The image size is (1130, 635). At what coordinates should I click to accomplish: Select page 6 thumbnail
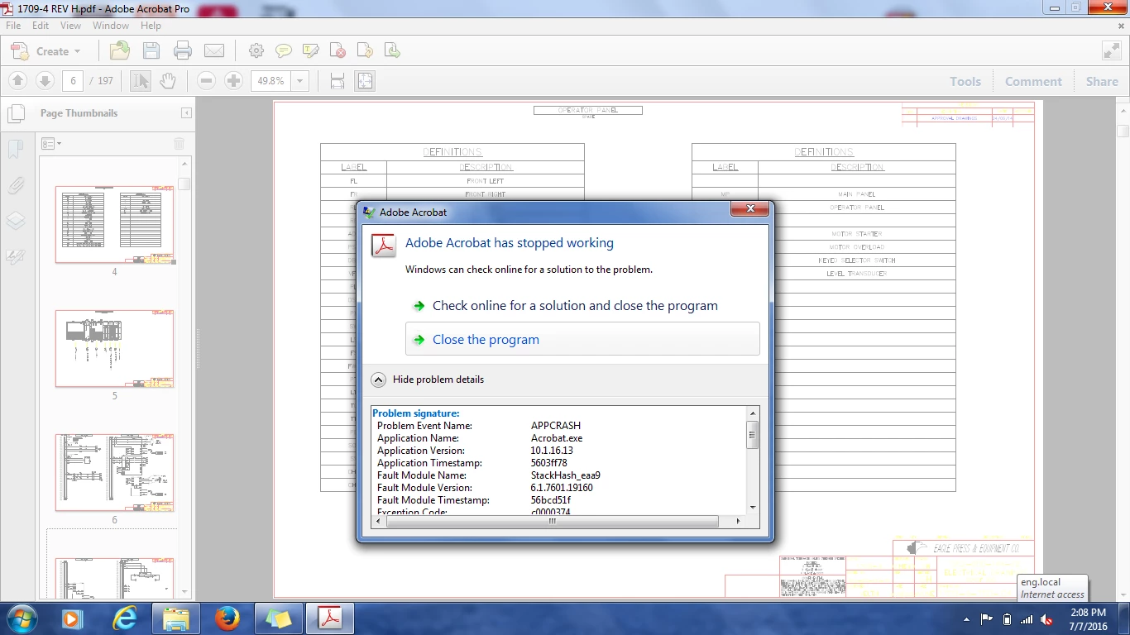114,473
